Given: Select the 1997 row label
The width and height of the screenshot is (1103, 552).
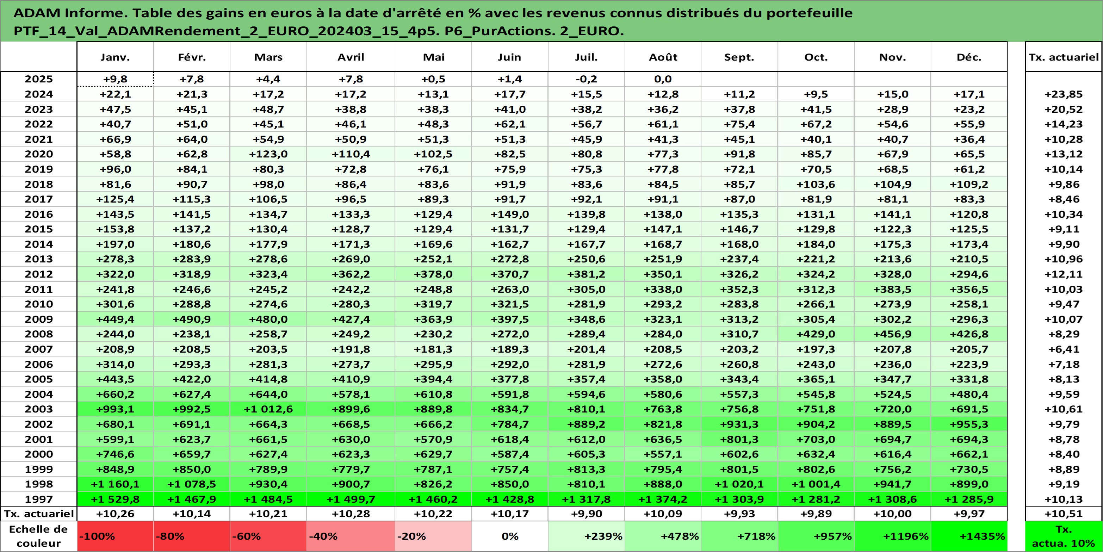Looking at the screenshot, I should [38, 499].
